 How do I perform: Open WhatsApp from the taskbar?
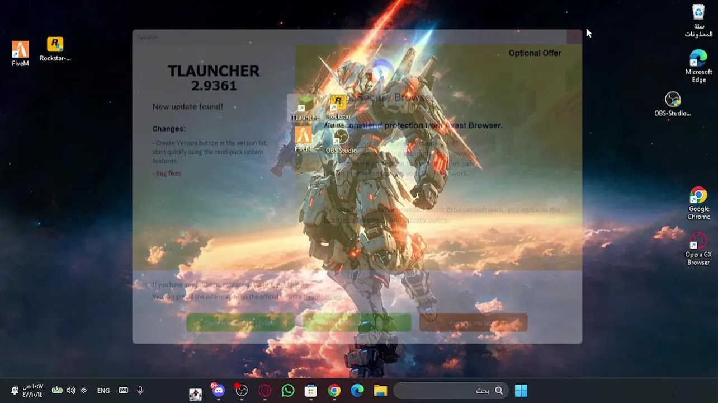288,391
